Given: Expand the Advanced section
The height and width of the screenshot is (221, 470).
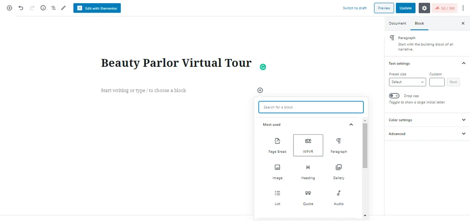Looking at the screenshot, I should pos(427,134).
